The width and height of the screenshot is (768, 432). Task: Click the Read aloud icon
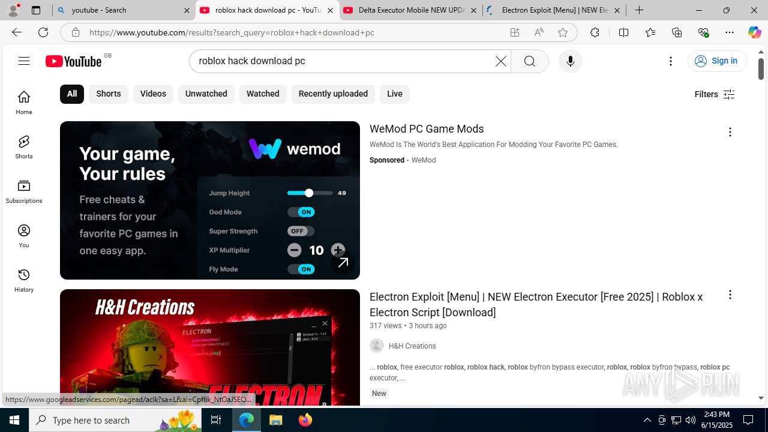[x=539, y=32]
